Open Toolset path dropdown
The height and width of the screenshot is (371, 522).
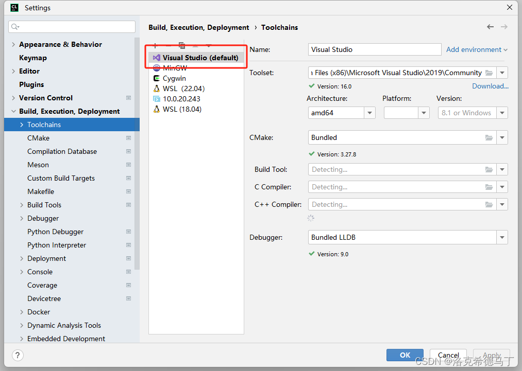coord(502,73)
